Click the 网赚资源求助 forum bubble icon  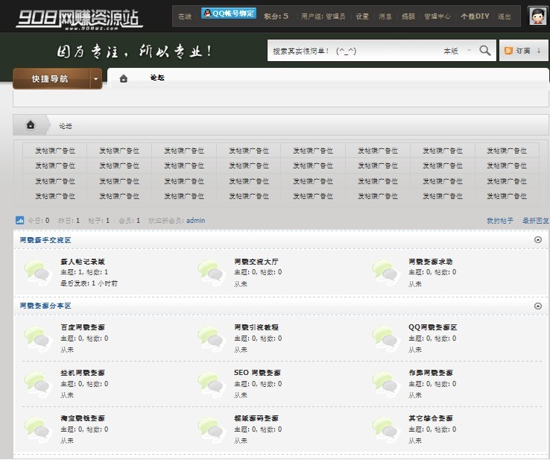(x=386, y=273)
